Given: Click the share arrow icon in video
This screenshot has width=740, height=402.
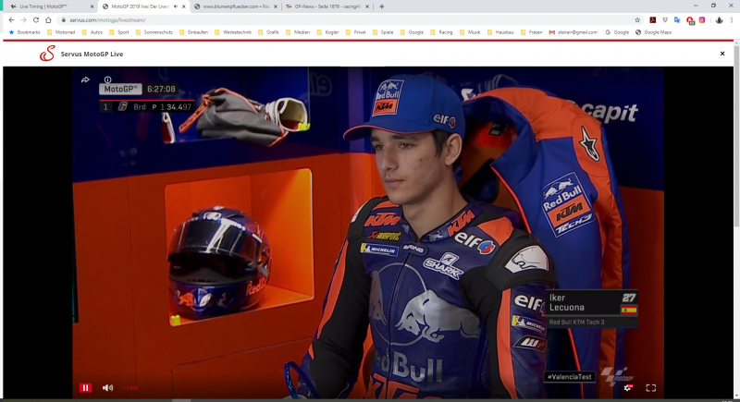Looking at the screenshot, I should tap(85, 79).
